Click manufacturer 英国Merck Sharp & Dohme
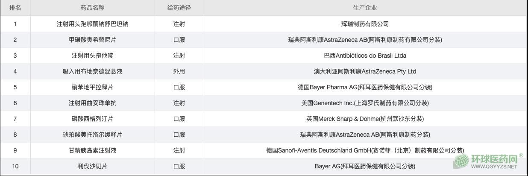The image size is (528, 176). (365, 119)
